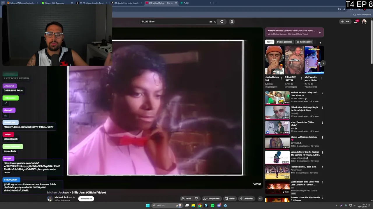The height and width of the screenshot is (209, 373).
Task: Click the Compartilhar share button
Action: point(211,199)
